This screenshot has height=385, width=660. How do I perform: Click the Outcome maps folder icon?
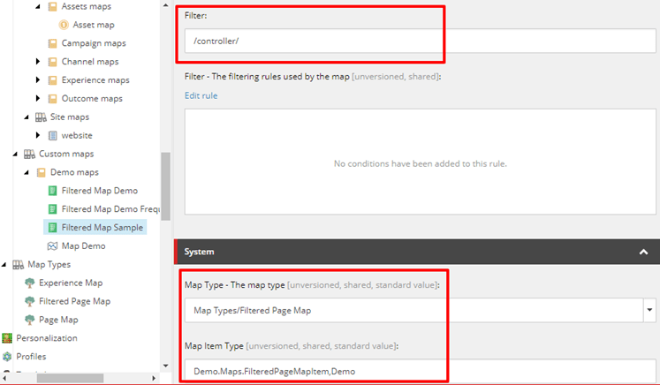click(x=52, y=99)
